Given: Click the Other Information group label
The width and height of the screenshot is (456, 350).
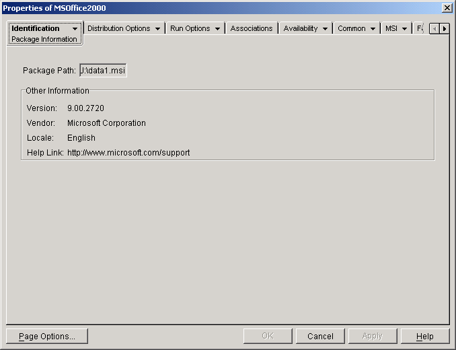Looking at the screenshot, I should 57,91.
